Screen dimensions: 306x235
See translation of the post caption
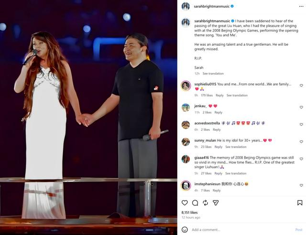pyautogui.click(x=213, y=74)
